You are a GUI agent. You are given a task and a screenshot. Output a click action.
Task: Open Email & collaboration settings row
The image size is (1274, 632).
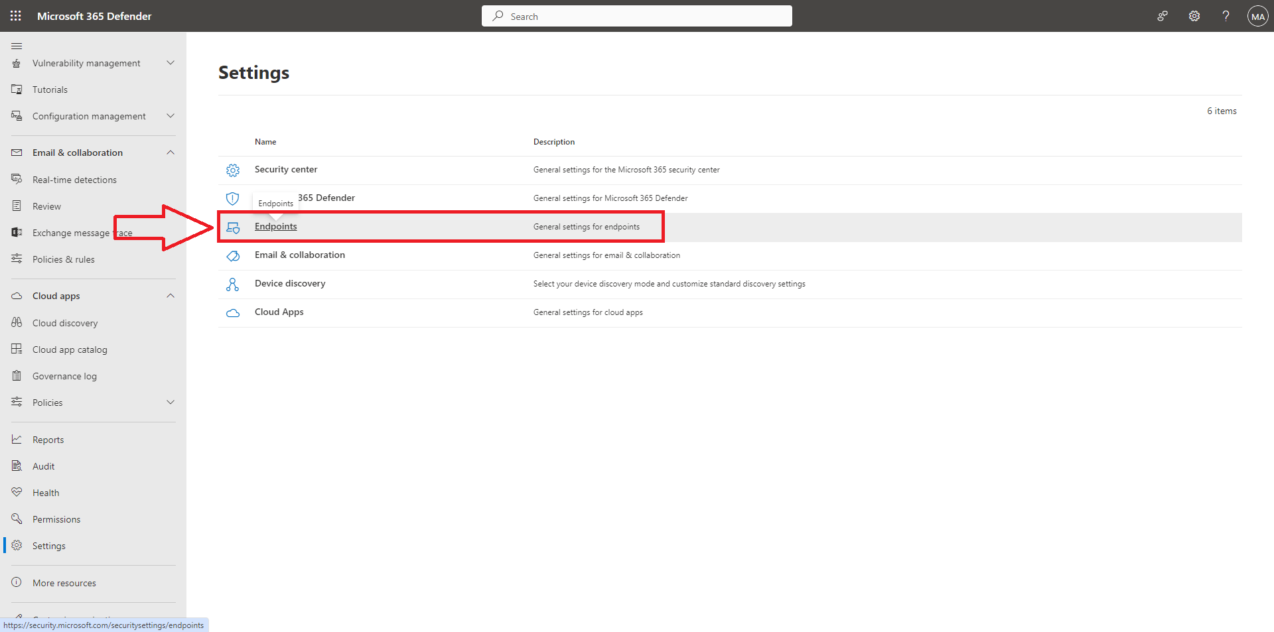[x=300, y=255]
